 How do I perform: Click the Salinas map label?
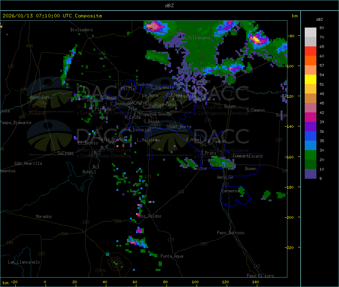click(65, 153)
